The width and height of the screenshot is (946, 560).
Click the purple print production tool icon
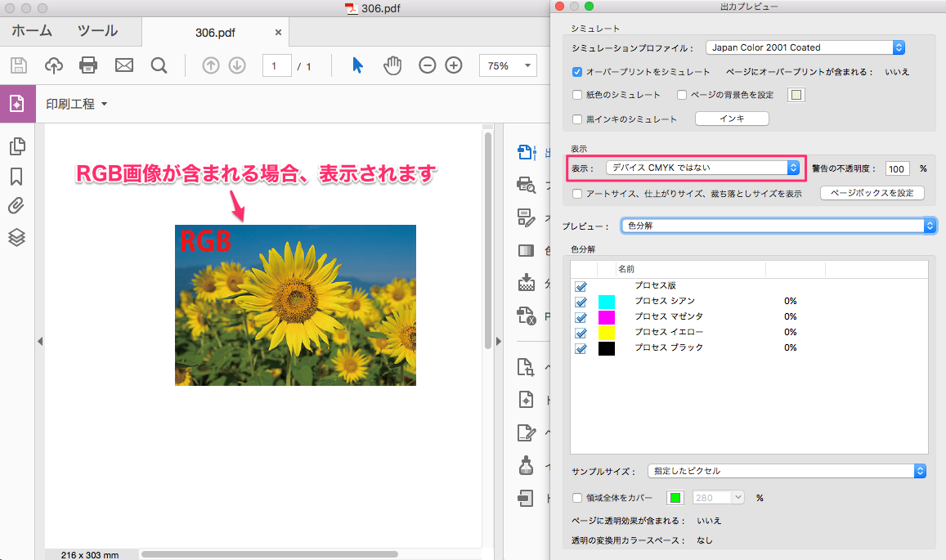tap(17, 104)
